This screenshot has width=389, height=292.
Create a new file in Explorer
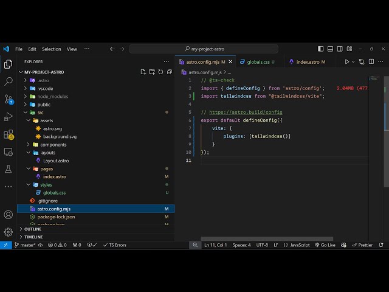143,72
